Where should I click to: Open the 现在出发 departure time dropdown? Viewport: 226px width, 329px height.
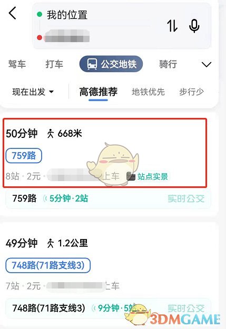click(x=33, y=92)
